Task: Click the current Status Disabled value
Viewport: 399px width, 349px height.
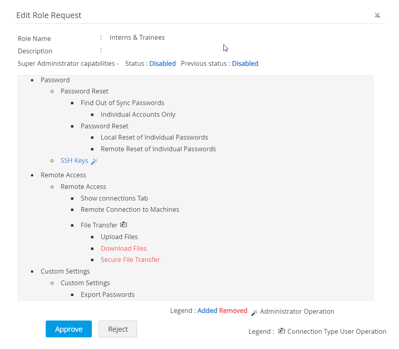Action: (x=162, y=63)
